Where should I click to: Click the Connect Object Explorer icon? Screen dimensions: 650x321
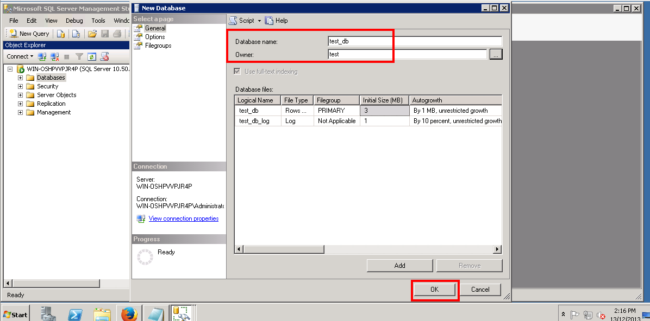pyautogui.click(x=42, y=56)
